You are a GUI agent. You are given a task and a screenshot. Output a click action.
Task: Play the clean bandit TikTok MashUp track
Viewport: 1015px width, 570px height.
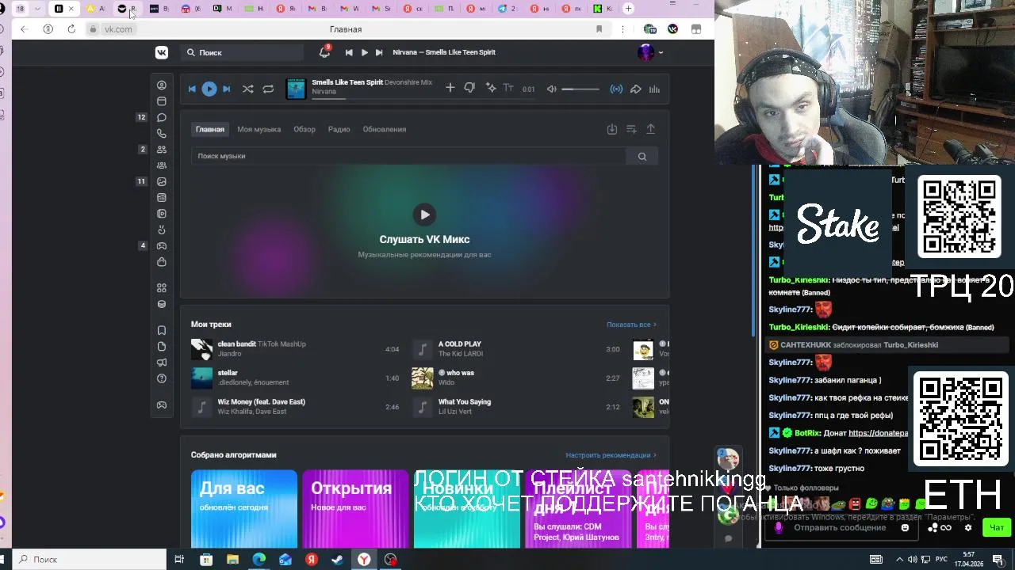(x=202, y=349)
